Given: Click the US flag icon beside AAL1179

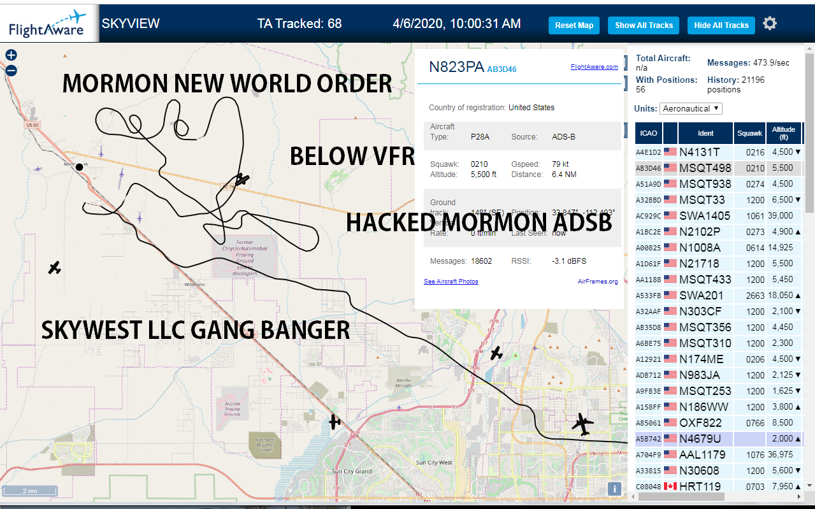Looking at the screenshot, I should point(670,455).
